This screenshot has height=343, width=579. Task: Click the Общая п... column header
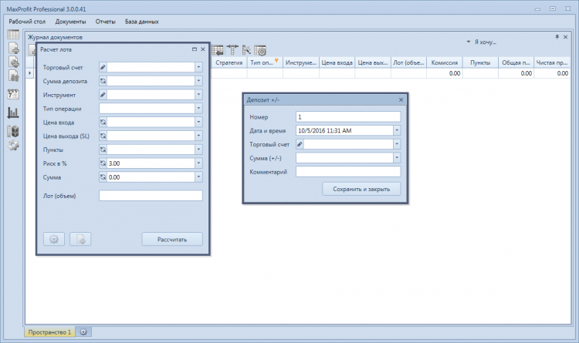516,62
